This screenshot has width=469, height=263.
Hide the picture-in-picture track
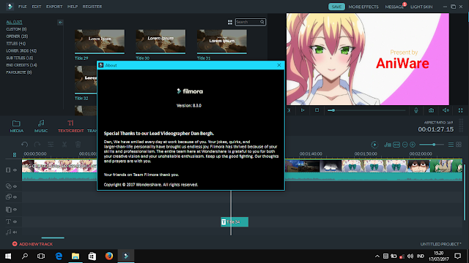(x=15, y=197)
